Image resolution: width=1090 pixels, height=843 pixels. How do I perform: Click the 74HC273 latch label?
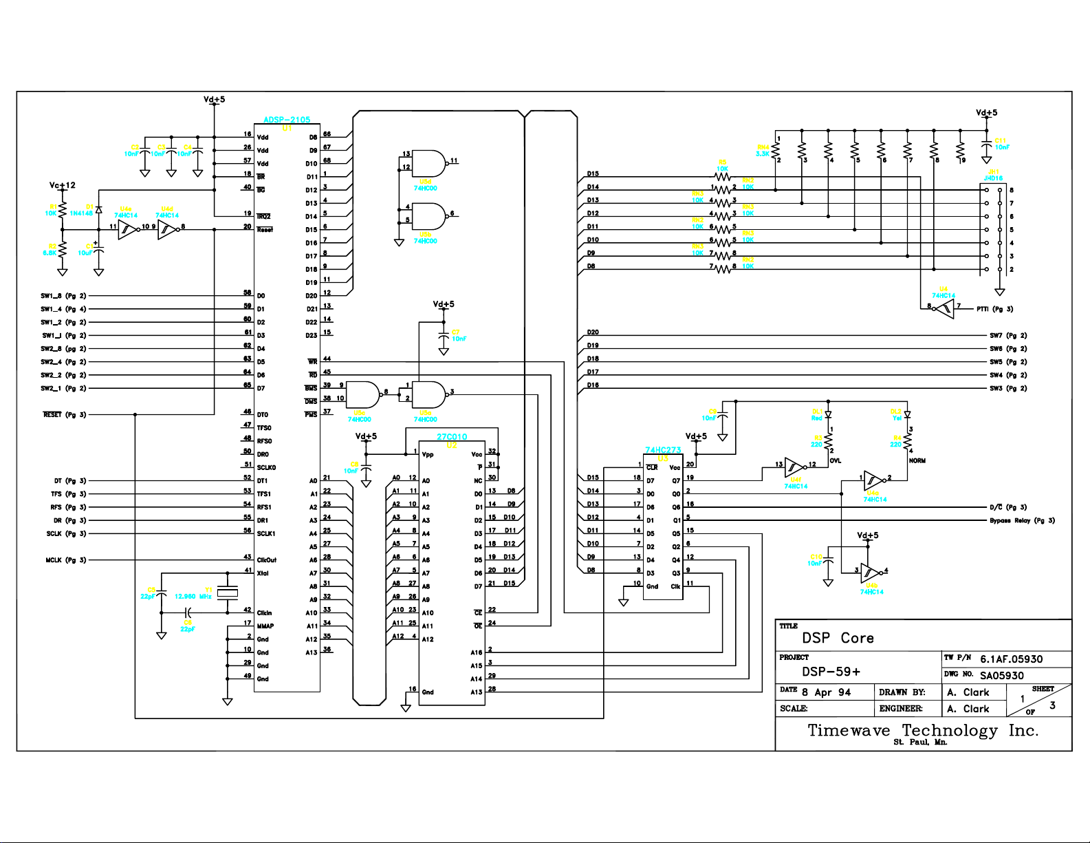[x=662, y=450]
